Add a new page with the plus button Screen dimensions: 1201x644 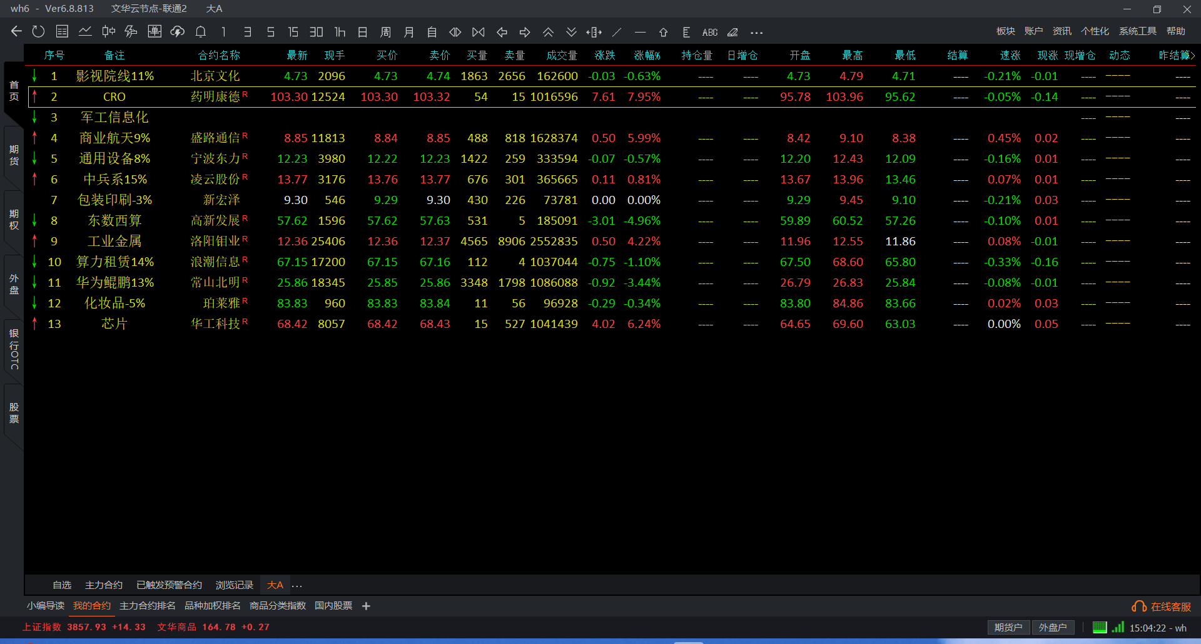[367, 606]
